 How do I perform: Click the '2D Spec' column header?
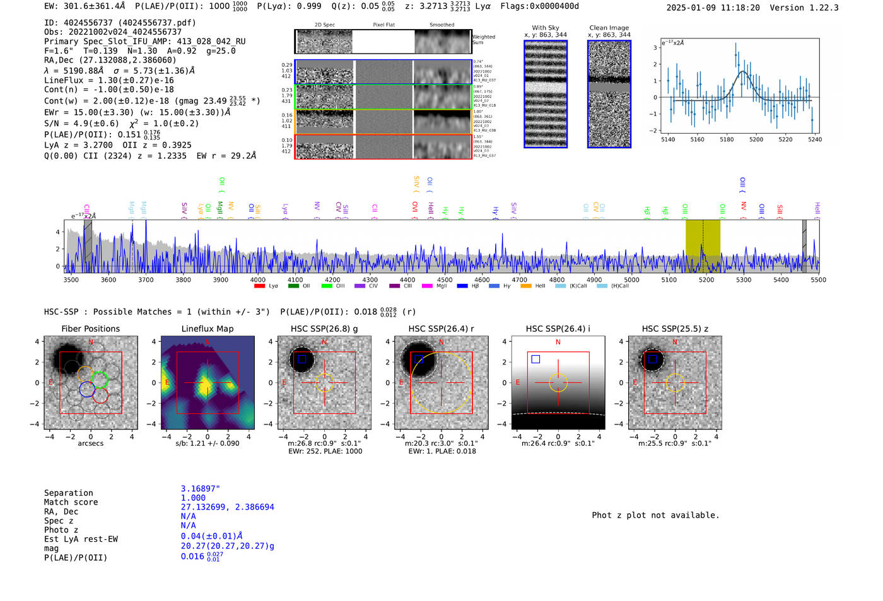[325, 25]
